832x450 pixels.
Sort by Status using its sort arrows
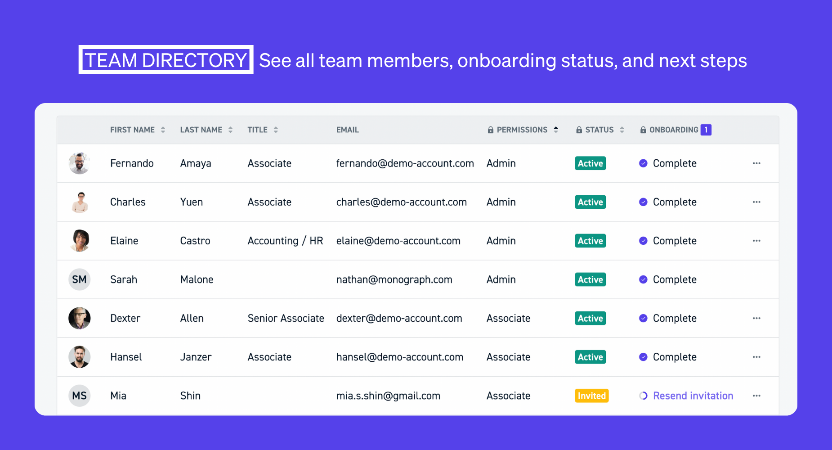622,130
